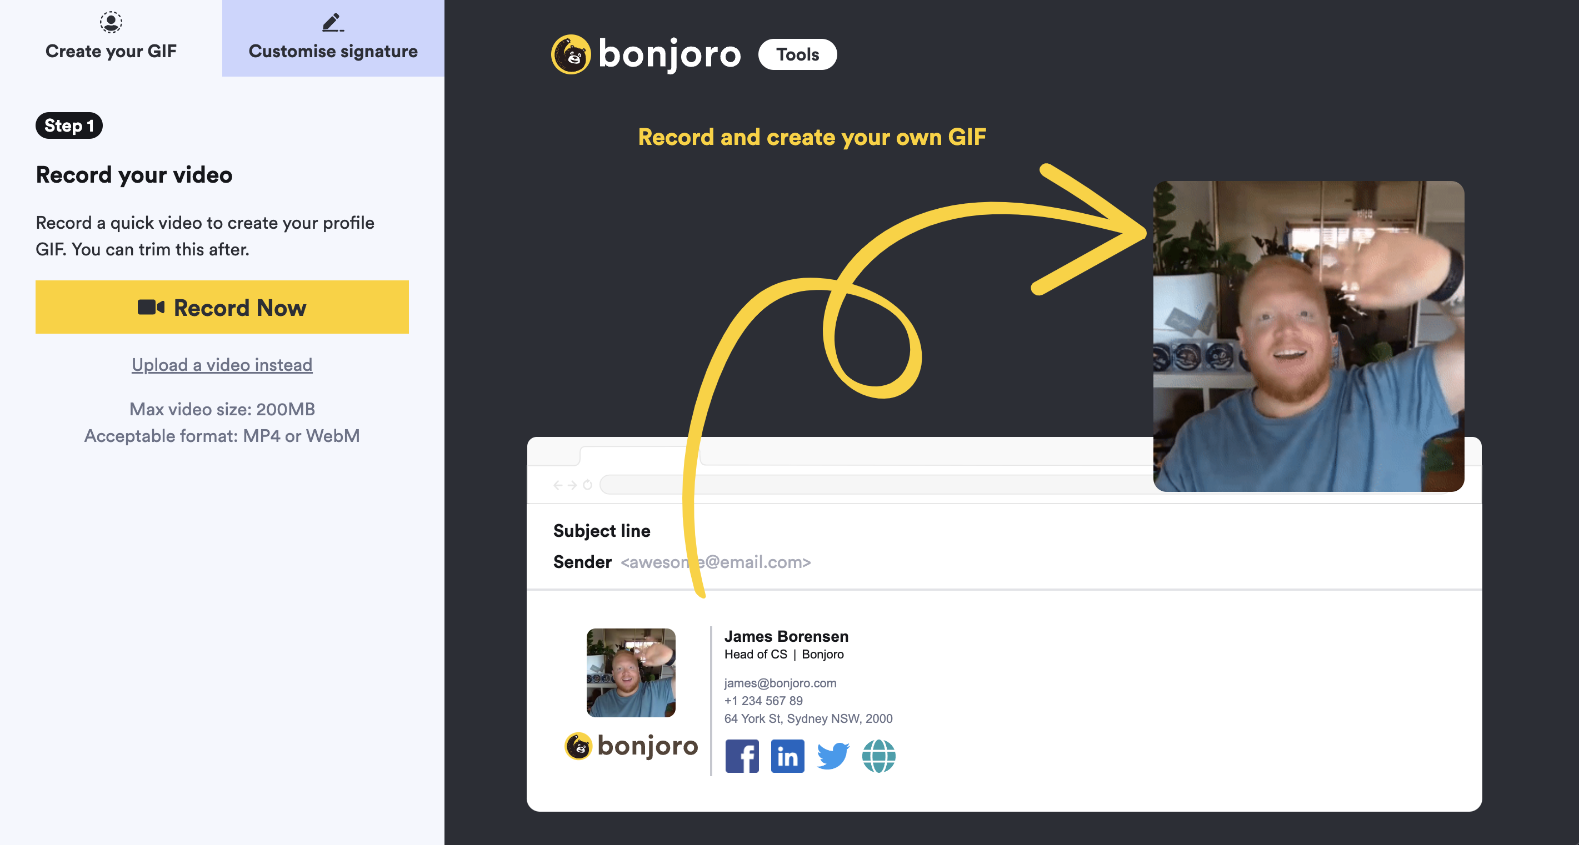The width and height of the screenshot is (1579, 845).
Task: Click the LinkedIn icon in the signature
Action: tap(787, 756)
